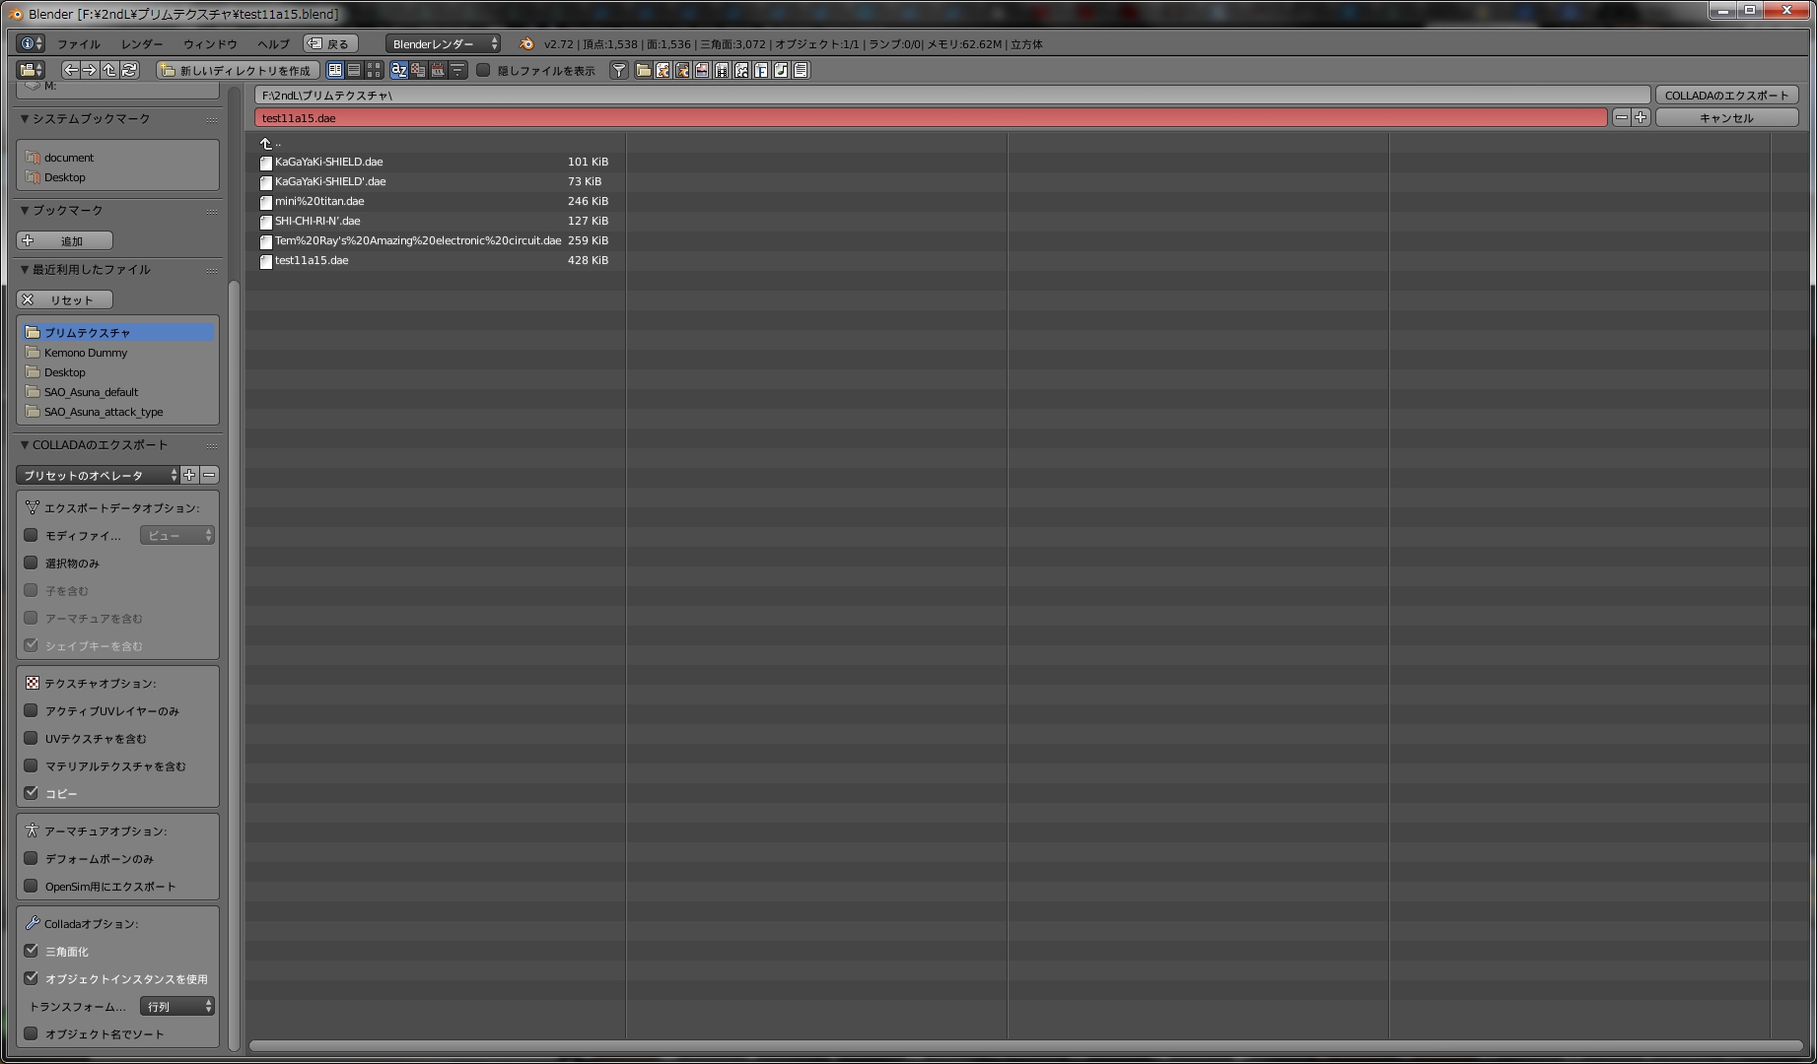
Task: Open the プリセットのオペレータ dropdown
Action: tap(98, 475)
